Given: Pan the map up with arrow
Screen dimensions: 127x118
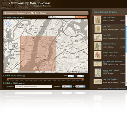Looking at the screenshot, I should pyautogui.click(x=8, y=22).
